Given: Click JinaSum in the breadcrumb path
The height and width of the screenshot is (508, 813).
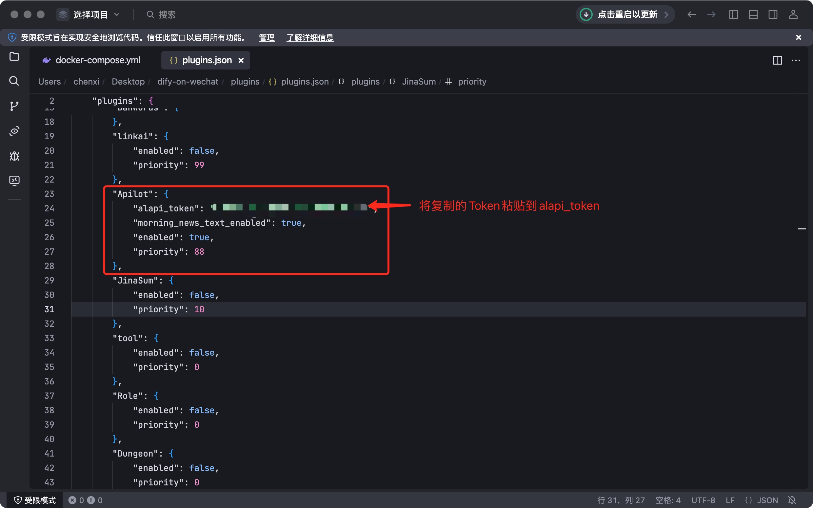Looking at the screenshot, I should 419,82.
